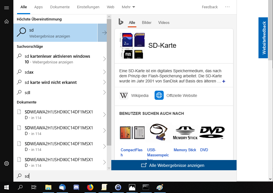Click the USB-Massenspeicher text link

158,154
